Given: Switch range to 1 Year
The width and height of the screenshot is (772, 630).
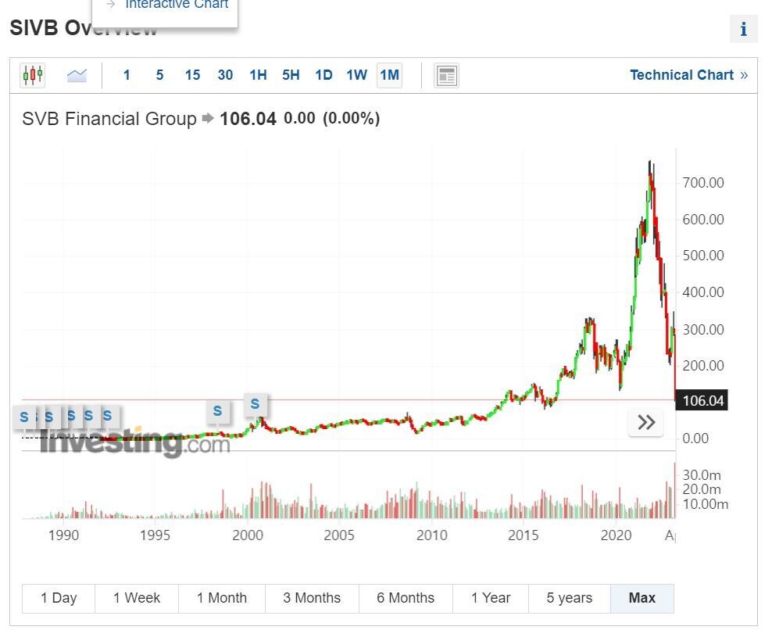Looking at the screenshot, I should (x=490, y=598).
